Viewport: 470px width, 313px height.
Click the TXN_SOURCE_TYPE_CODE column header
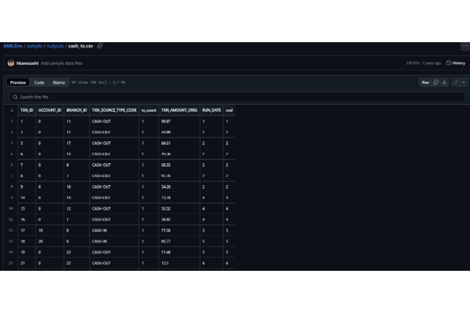click(114, 110)
